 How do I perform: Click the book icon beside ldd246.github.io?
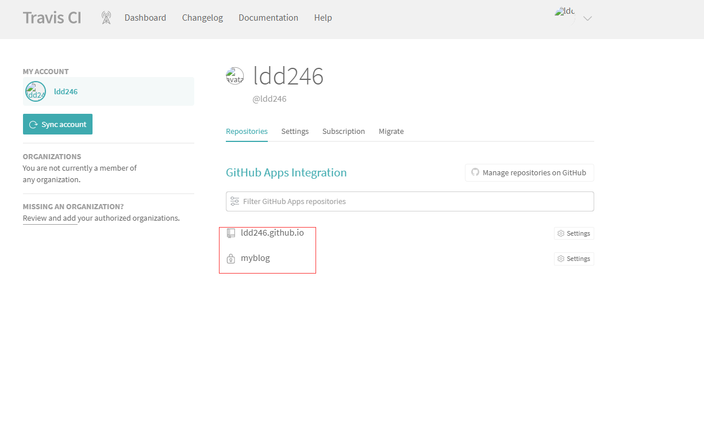(231, 233)
